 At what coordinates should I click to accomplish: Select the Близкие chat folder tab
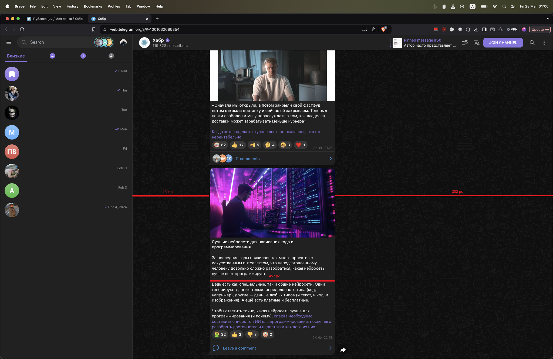[16, 56]
